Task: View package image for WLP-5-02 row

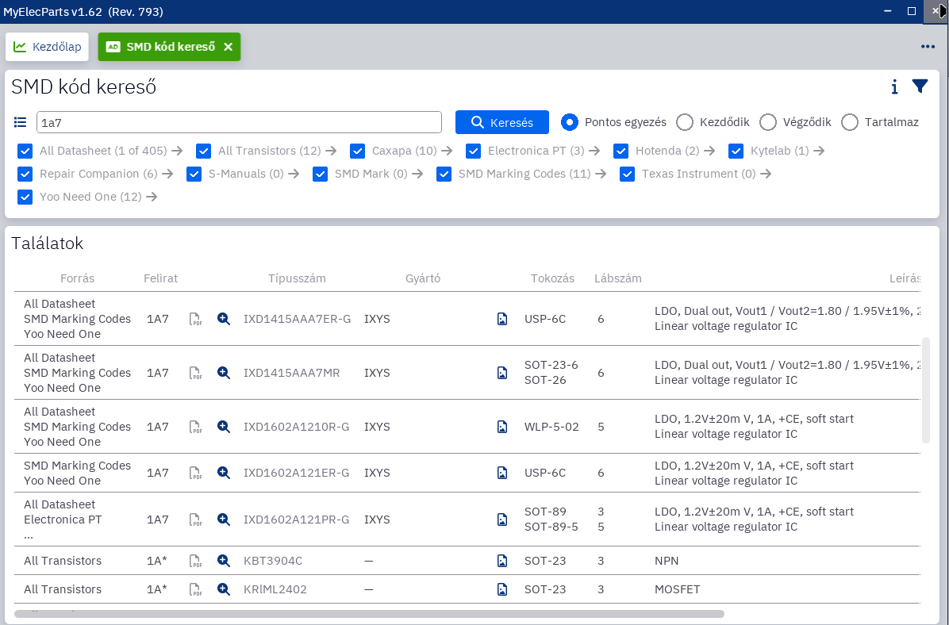Action: tap(502, 427)
